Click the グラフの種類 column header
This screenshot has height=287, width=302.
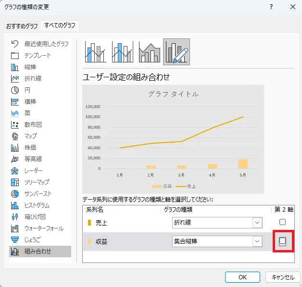pyautogui.click(x=178, y=209)
